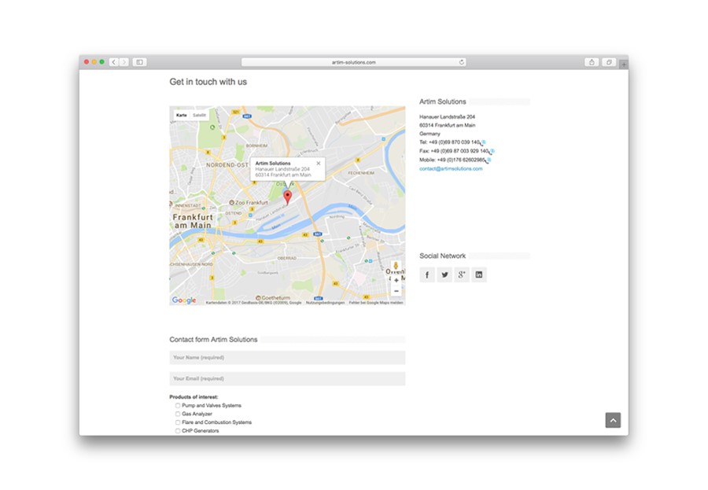Check the Pump and Valves Systems box

pos(178,406)
